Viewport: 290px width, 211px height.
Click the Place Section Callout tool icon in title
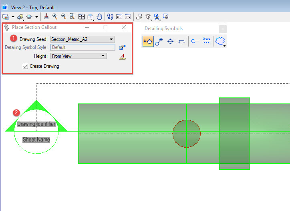point(7,27)
